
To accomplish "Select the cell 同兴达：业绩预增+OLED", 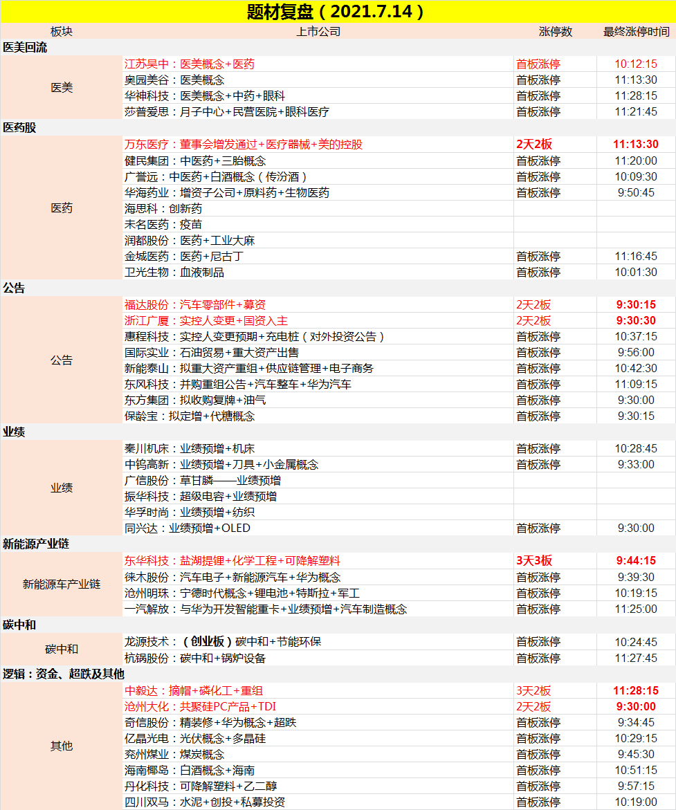I will [318, 528].
